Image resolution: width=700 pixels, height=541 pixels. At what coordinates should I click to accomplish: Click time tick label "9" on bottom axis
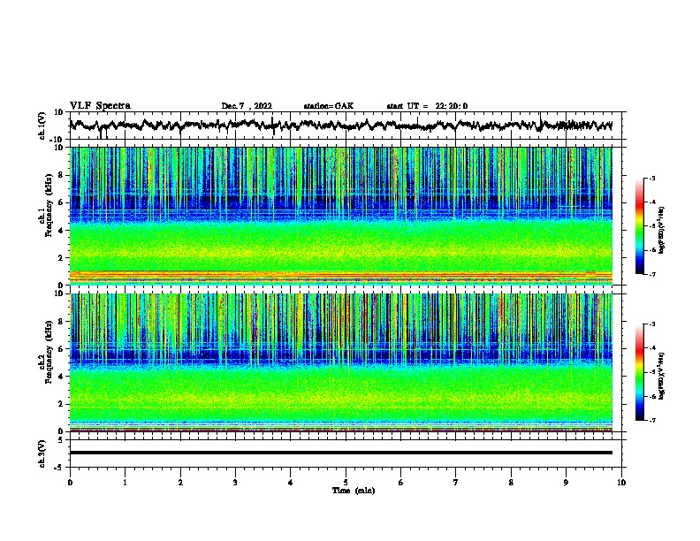coord(566,483)
